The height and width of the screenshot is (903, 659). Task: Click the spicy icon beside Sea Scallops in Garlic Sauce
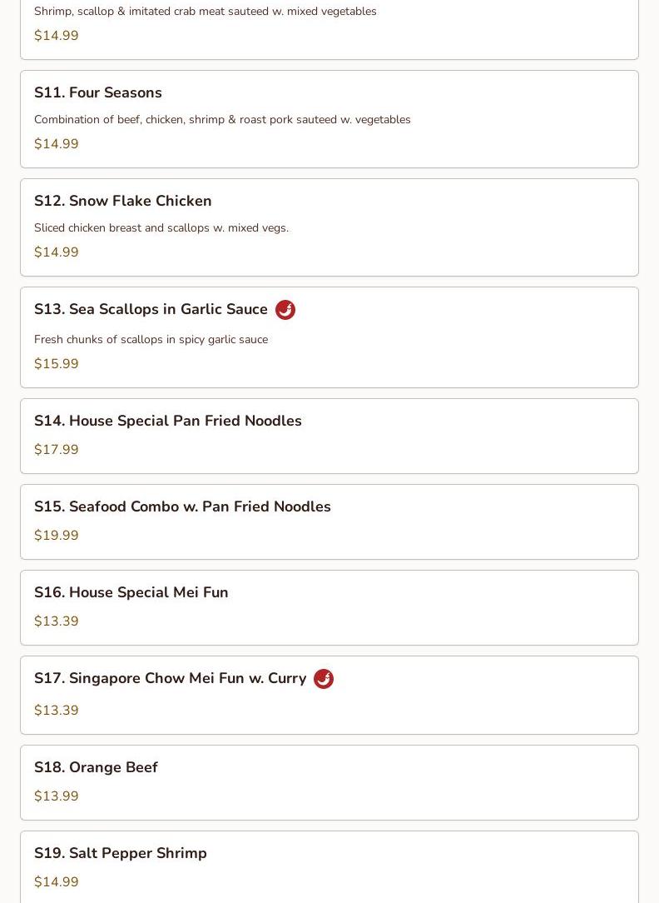coord(285,310)
